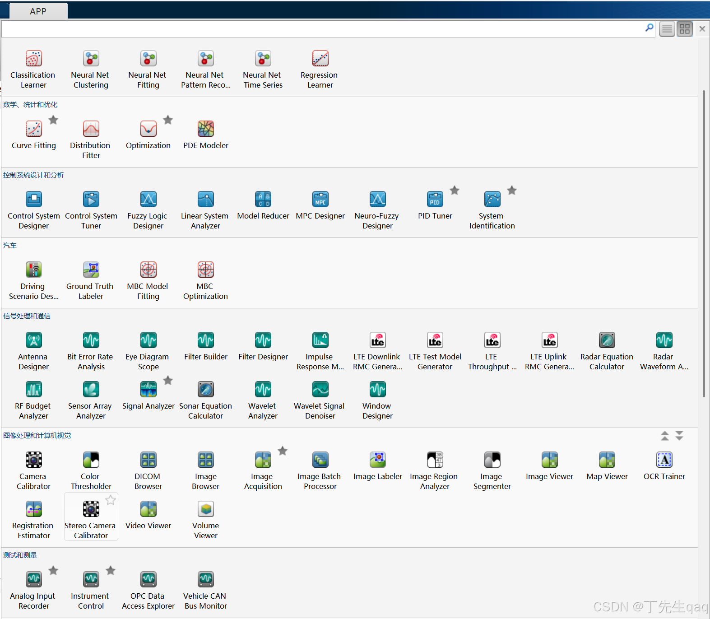Image resolution: width=710 pixels, height=619 pixels.
Task: Launch Fuzzy Logic Designer
Action: click(148, 210)
